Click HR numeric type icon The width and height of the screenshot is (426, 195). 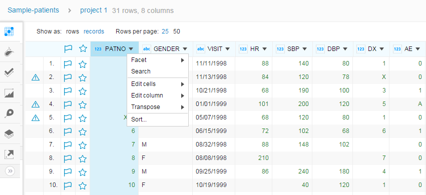pyautogui.click(x=243, y=49)
